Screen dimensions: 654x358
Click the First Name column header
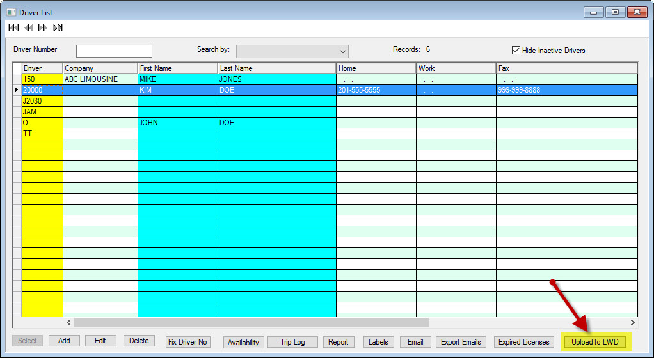pos(178,68)
